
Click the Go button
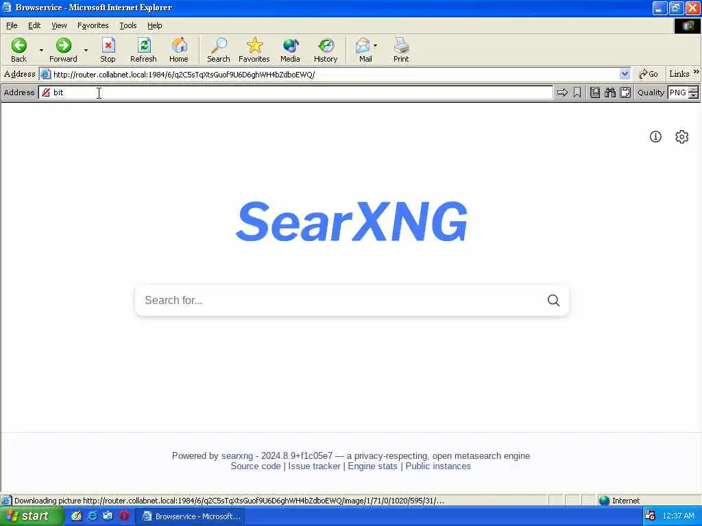tap(648, 74)
